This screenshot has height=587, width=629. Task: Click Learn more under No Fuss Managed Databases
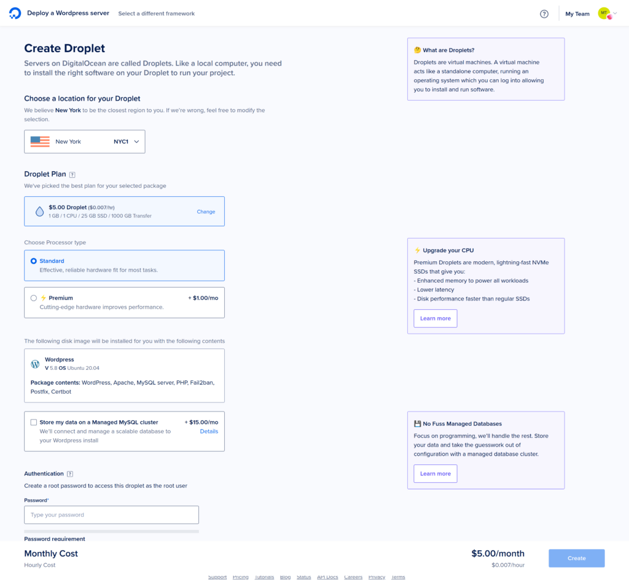coord(436,474)
